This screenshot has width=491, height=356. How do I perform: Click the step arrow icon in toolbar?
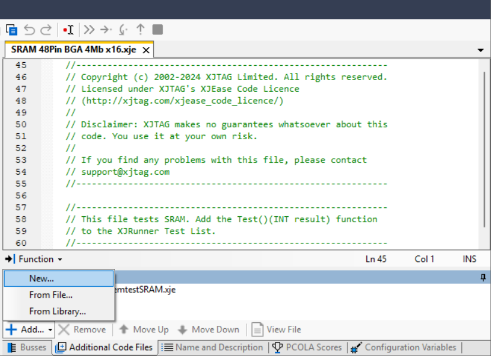[106, 30]
